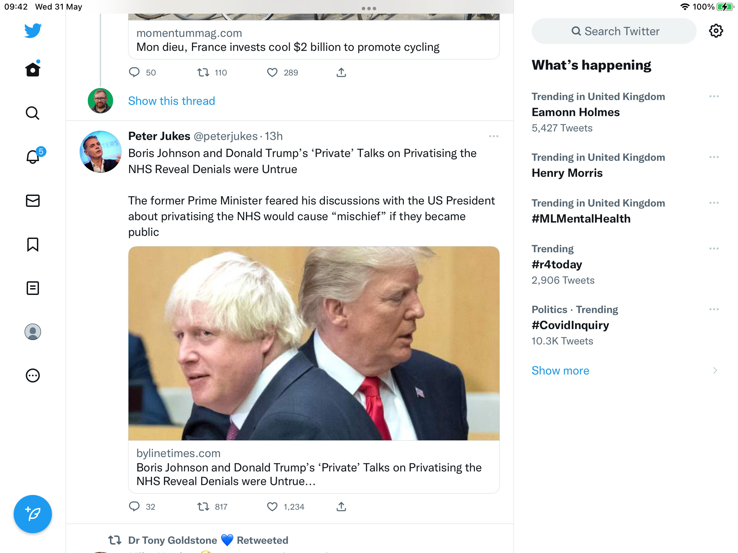Open the Messages envelope icon
This screenshot has height=553, width=738.
click(x=33, y=201)
